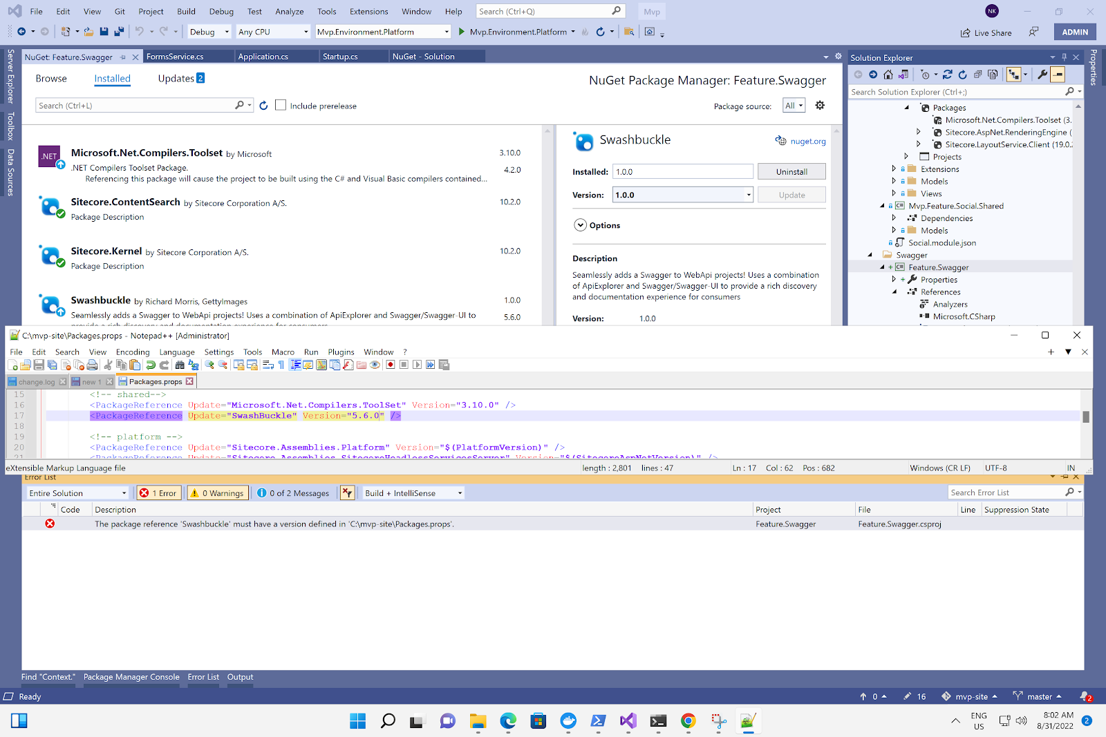Toggle Preview Selected Items button in Solution Explorer
This screenshot has height=737, width=1106.
(x=1058, y=75)
